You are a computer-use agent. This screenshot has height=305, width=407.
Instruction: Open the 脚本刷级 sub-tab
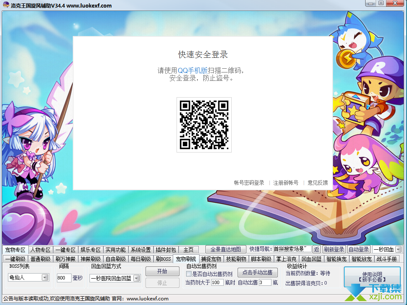tap(261, 259)
